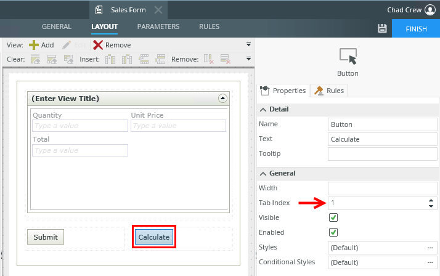Click the red Remove view icon
Screen dimensions: 440x276
(98, 45)
